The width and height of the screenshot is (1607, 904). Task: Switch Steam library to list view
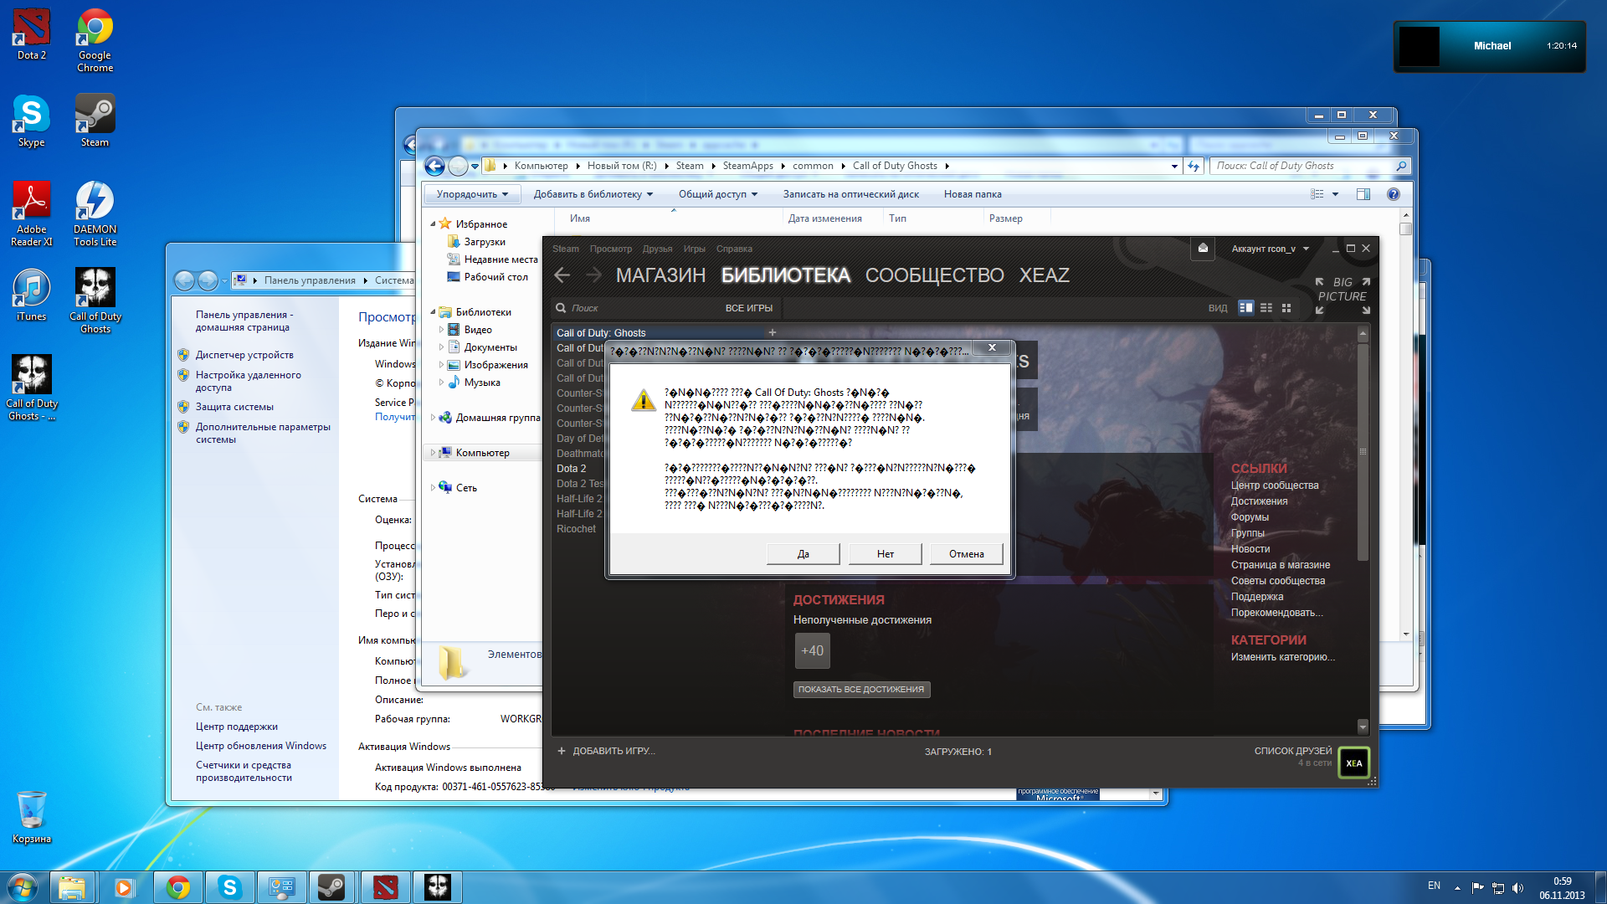[x=1266, y=308]
